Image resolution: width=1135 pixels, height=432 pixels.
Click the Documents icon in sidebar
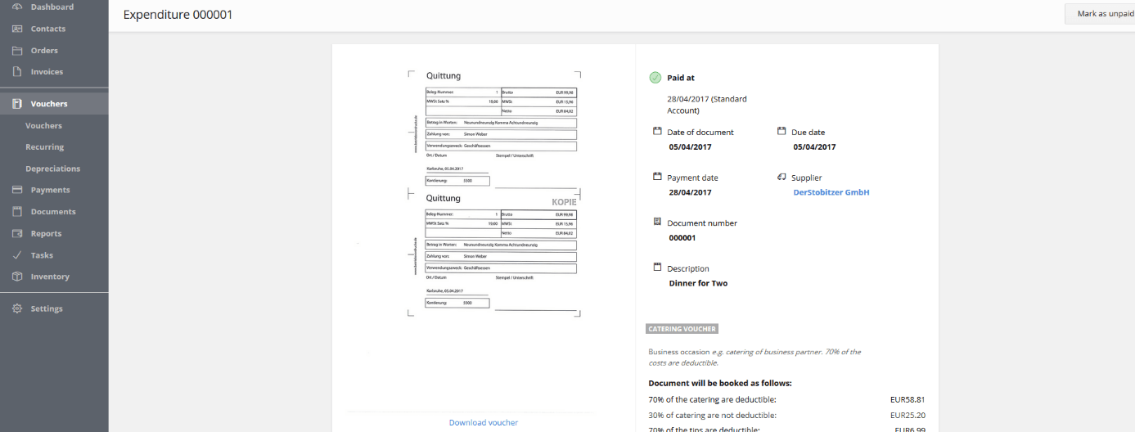[x=17, y=212]
